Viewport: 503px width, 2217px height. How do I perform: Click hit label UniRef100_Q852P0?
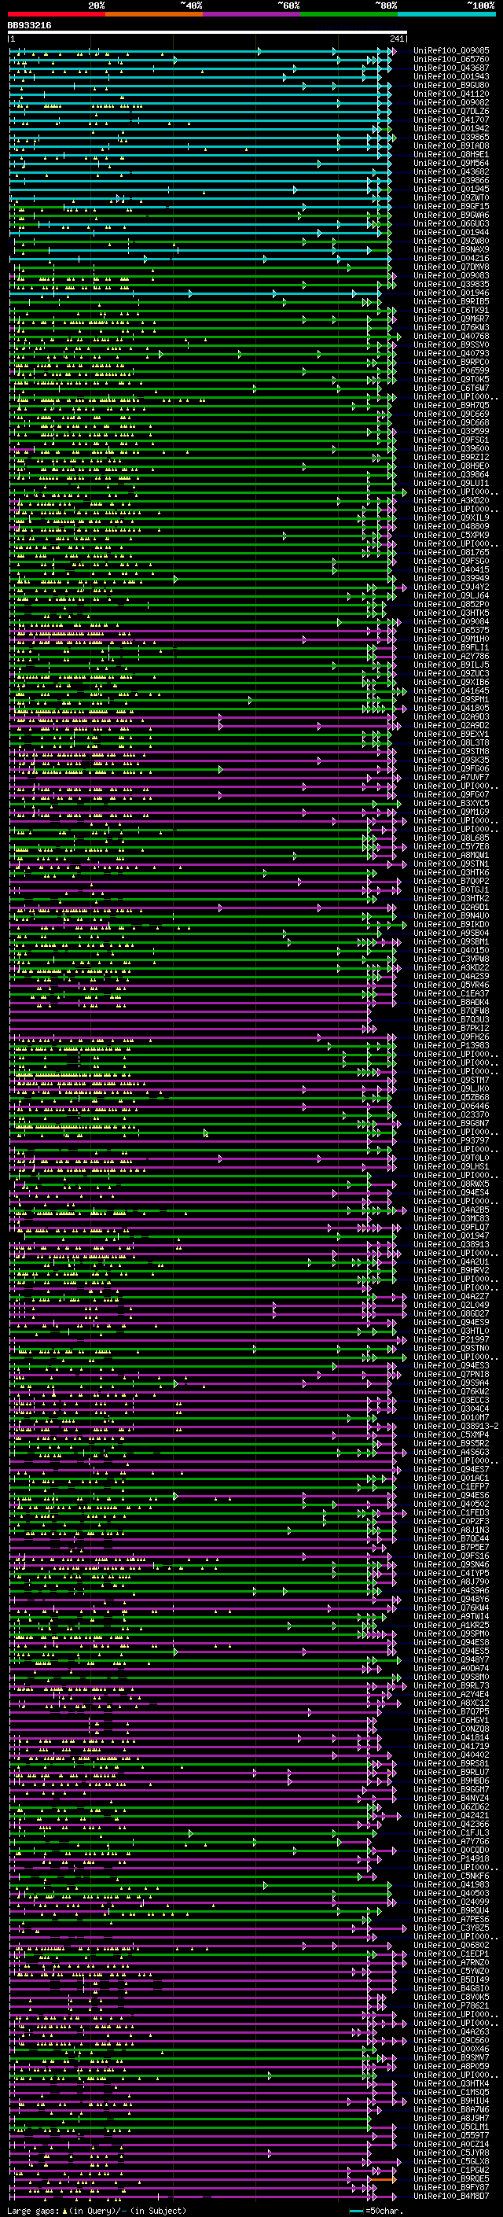451,604
